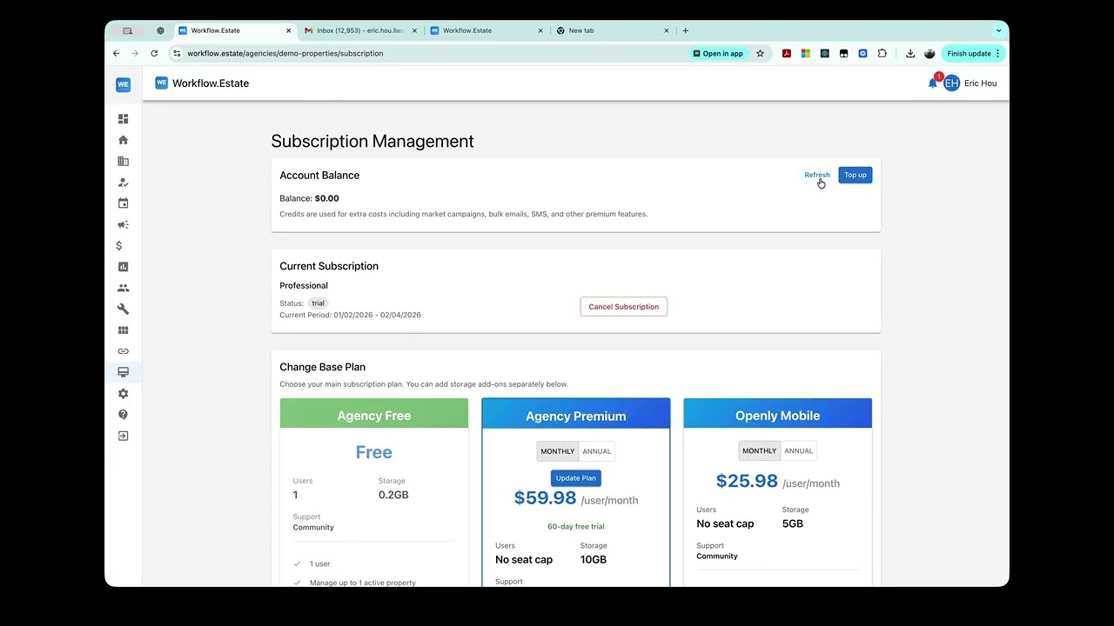This screenshot has width=1114, height=626.
Task: Select MONTHLY billing for Openly Mobile
Action: point(760,450)
